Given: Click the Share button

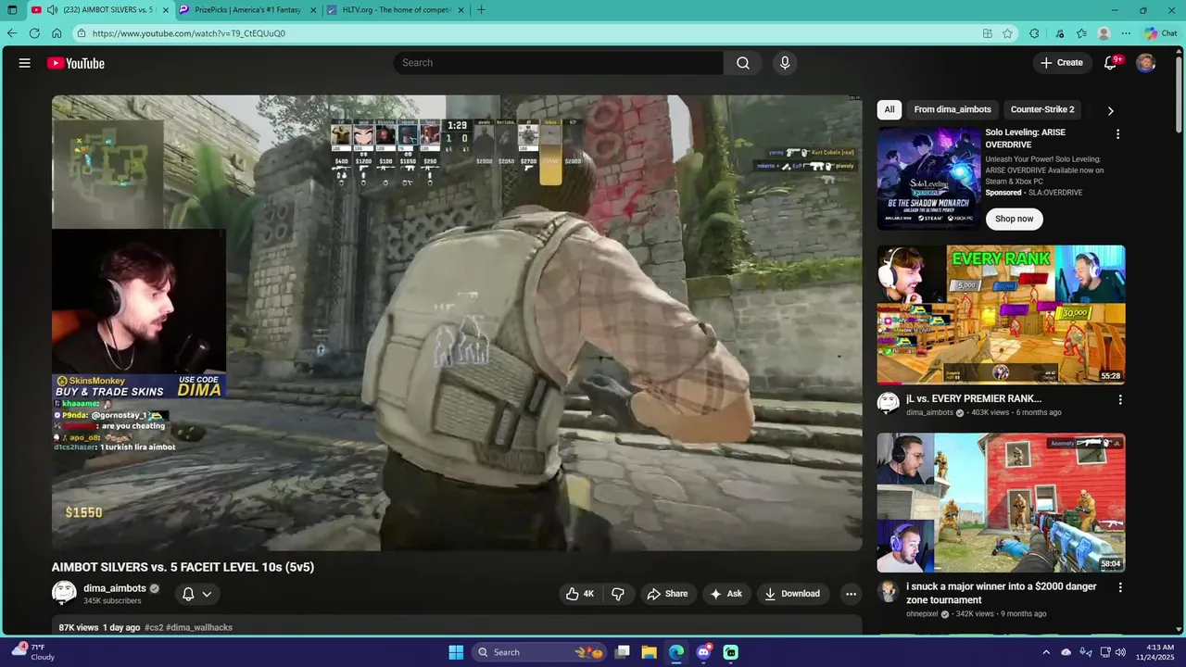Looking at the screenshot, I should click(667, 594).
